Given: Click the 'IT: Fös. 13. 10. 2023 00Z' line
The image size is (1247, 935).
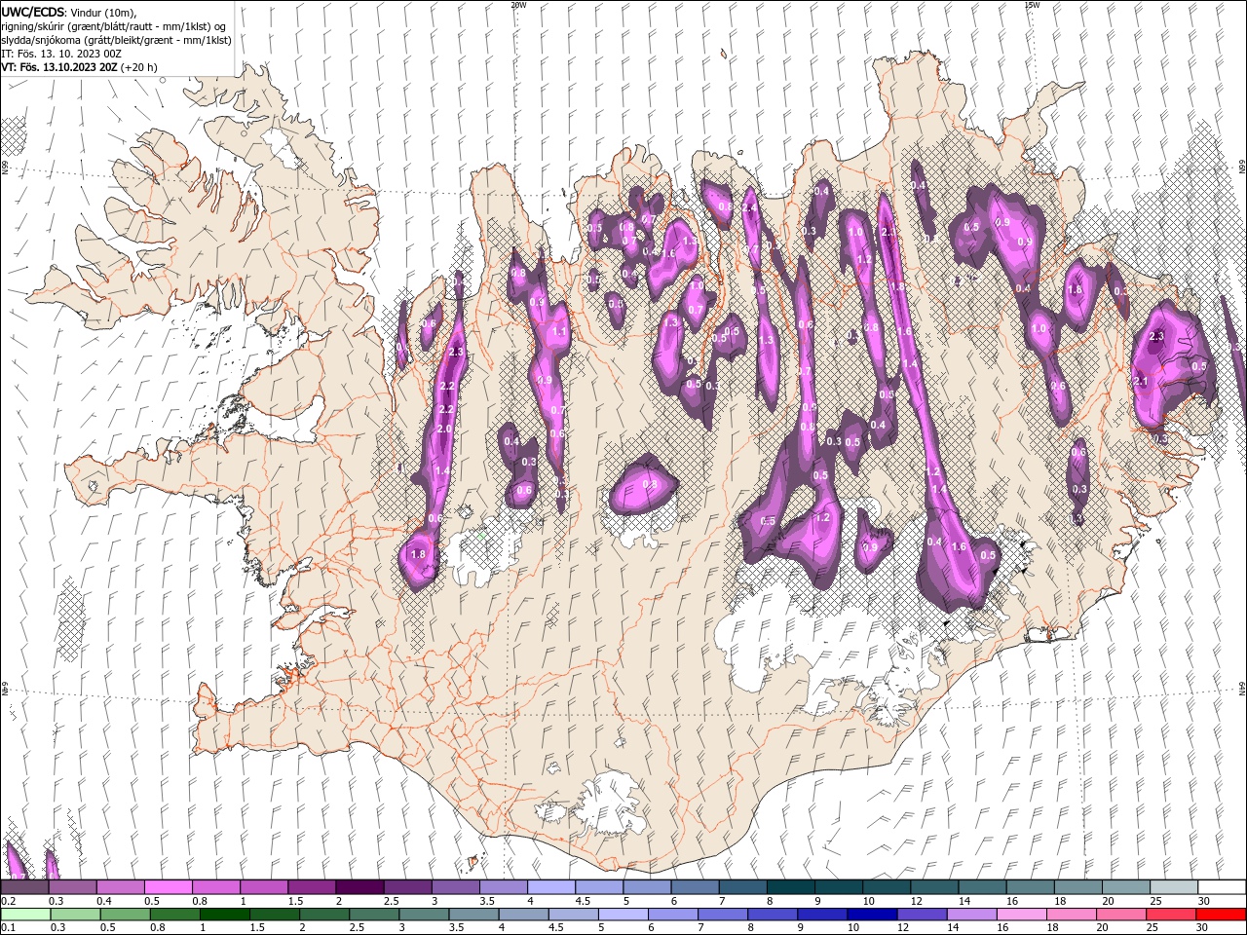Looking at the screenshot, I should click(61, 54).
